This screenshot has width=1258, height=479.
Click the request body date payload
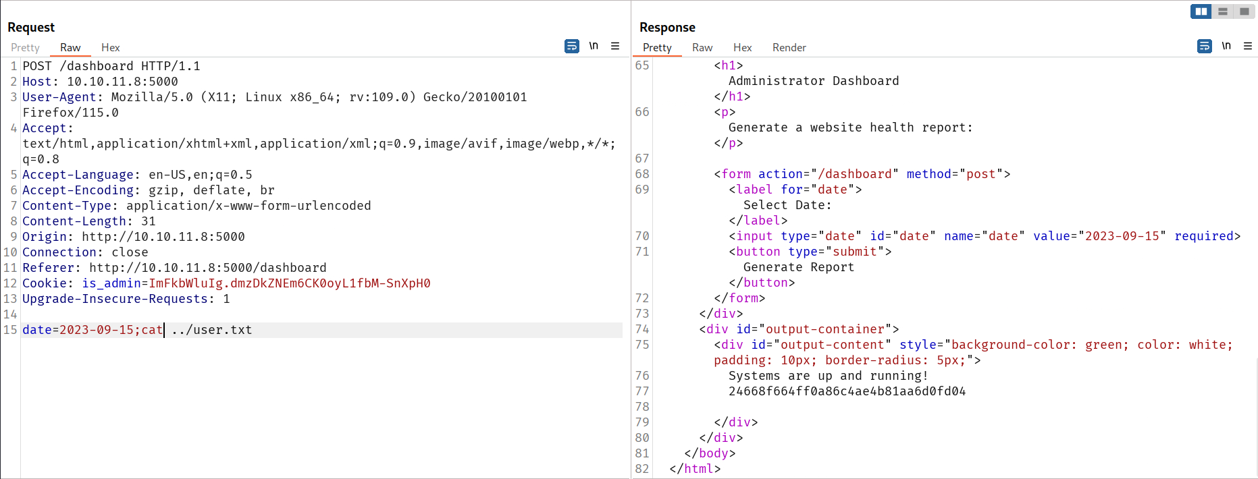click(137, 330)
